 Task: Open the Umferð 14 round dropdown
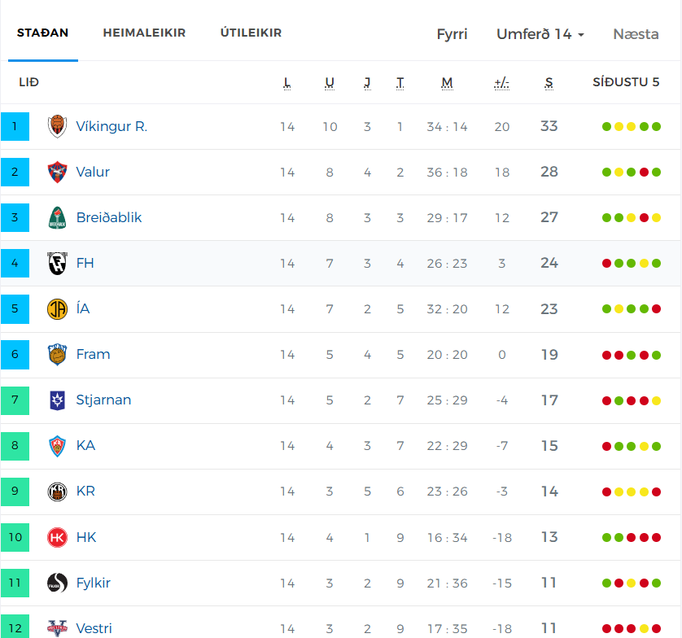(540, 34)
